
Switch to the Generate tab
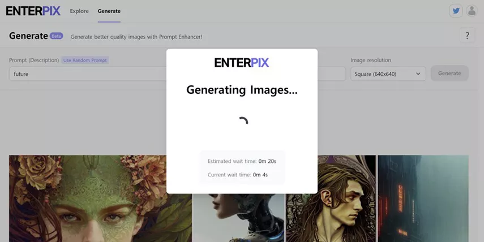click(109, 11)
